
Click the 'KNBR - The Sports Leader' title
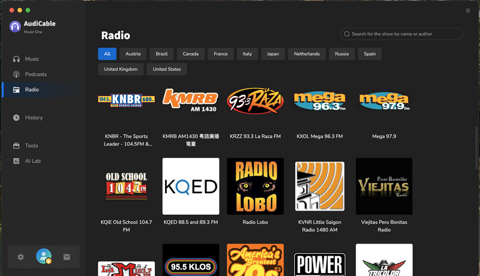tap(127, 140)
